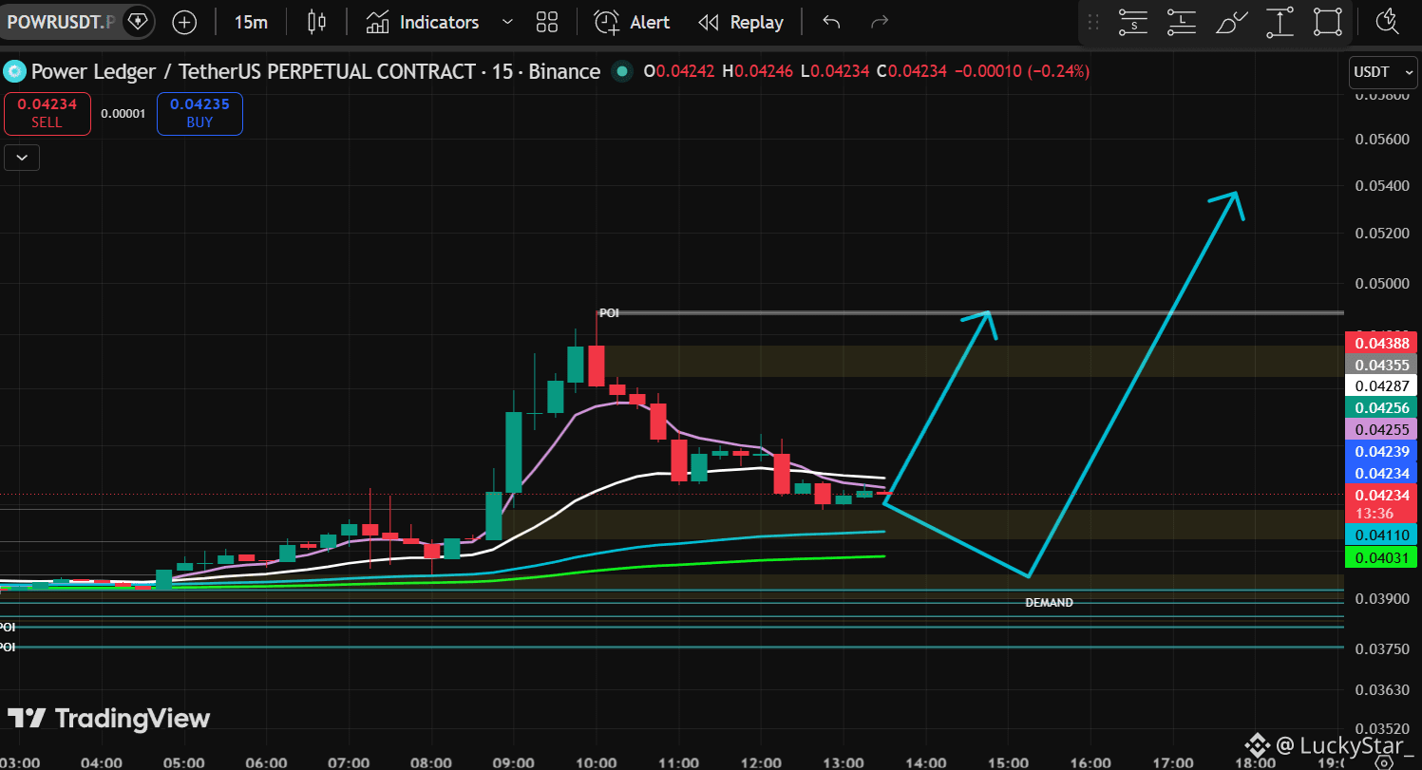Click the 18:00 time axis label
This screenshot has width=1422, height=770.
point(1255,762)
